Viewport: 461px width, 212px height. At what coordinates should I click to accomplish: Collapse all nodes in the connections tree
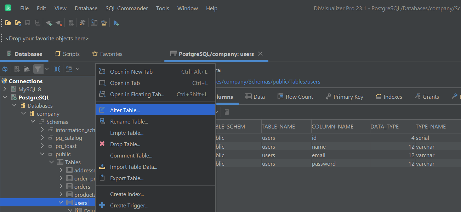(57, 69)
